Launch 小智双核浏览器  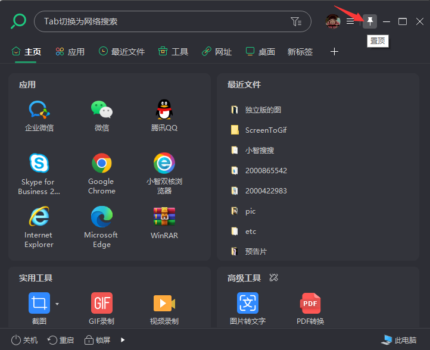164,174
